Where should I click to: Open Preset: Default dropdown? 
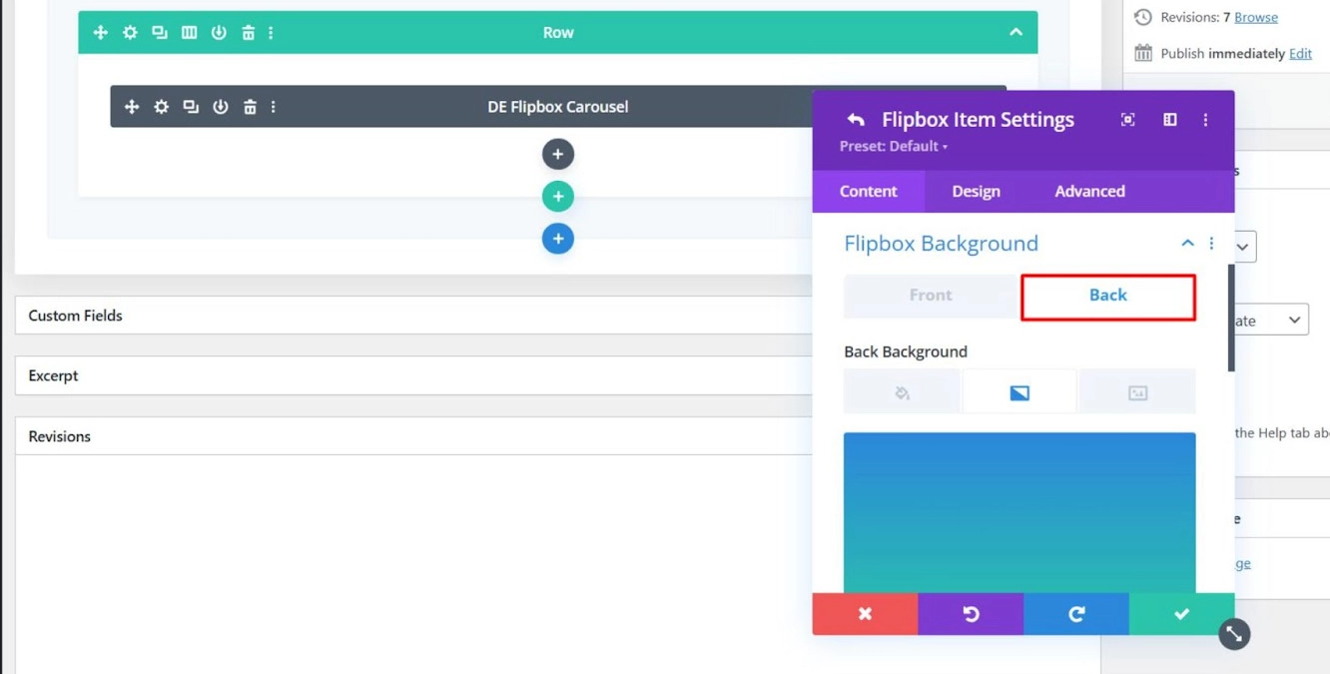[894, 146]
